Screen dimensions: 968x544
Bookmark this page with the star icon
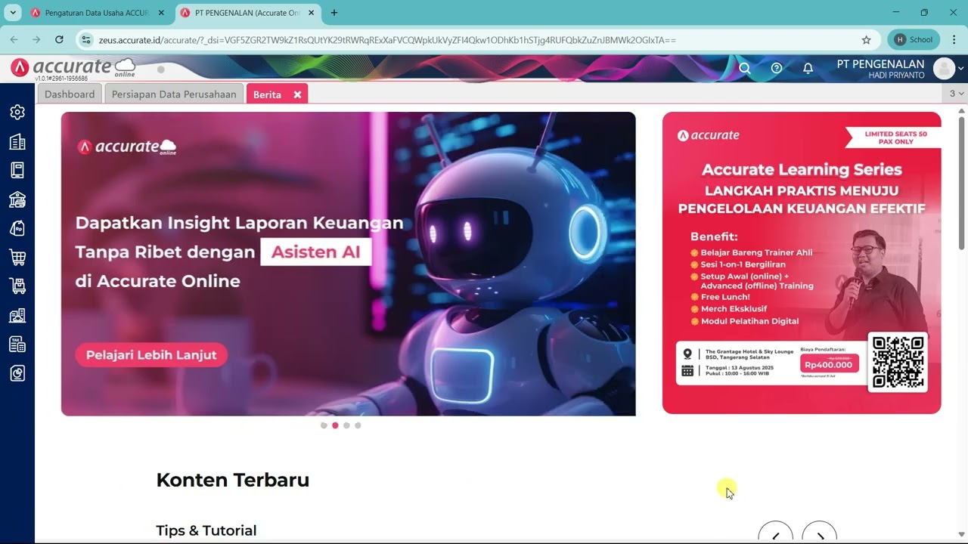point(866,39)
